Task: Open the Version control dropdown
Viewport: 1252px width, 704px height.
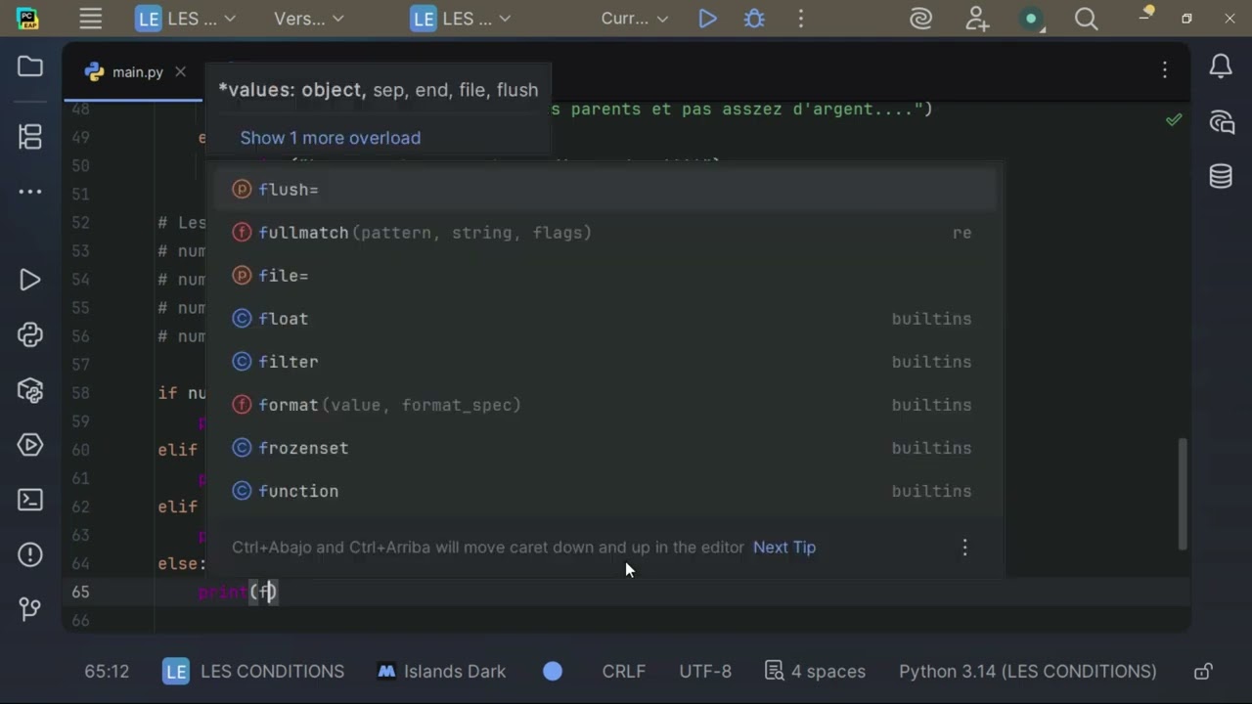Action: pos(309,19)
